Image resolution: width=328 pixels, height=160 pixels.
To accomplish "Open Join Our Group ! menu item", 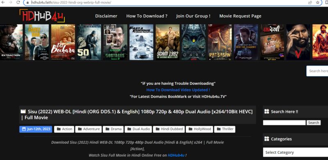I will pyautogui.click(x=193, y=16).
